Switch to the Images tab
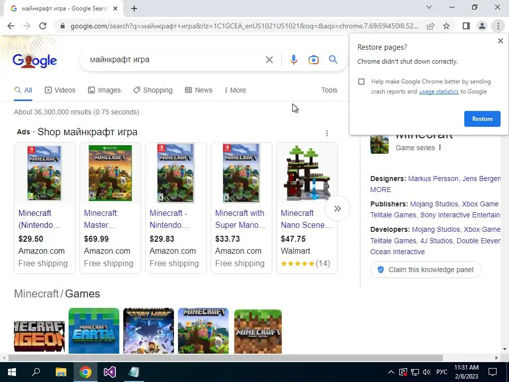 point(104,90)
